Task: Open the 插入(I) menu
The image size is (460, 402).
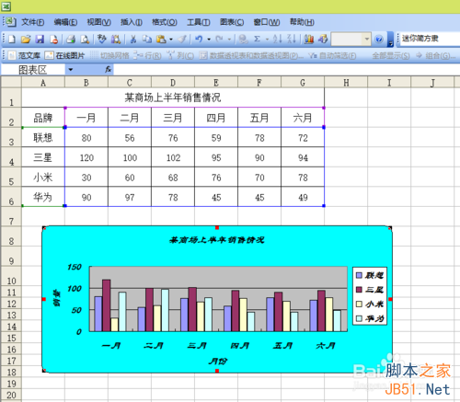Action: click(x=132, y=22)
